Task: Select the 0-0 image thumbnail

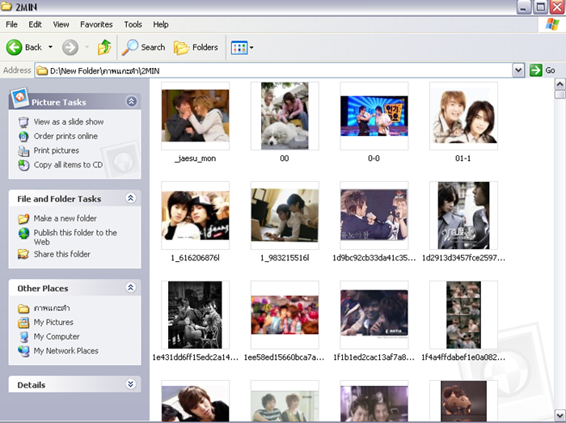Action: (374, 116)
